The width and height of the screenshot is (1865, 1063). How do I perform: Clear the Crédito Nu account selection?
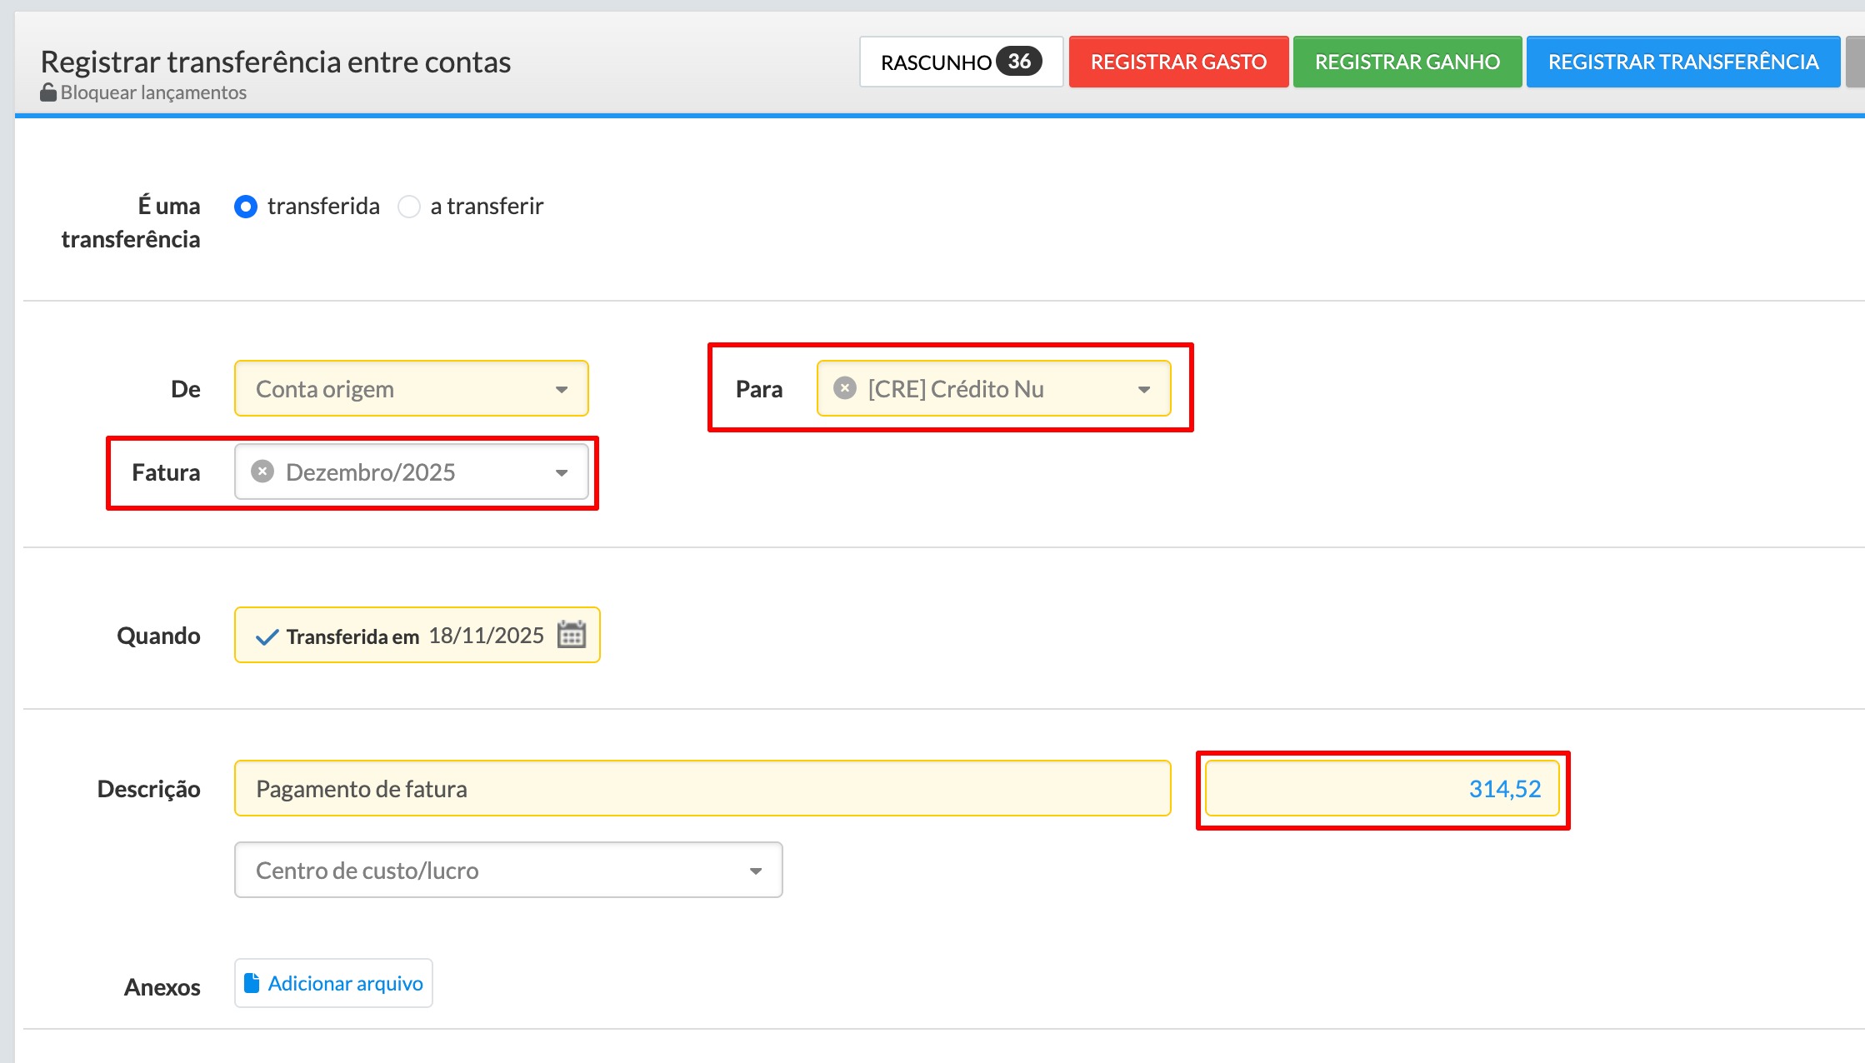845,388
